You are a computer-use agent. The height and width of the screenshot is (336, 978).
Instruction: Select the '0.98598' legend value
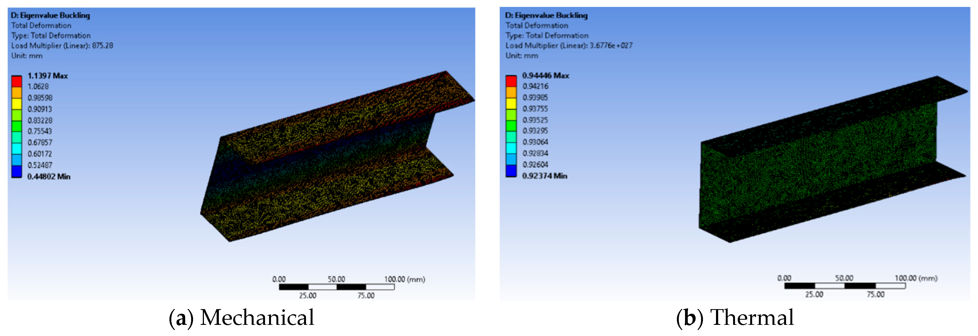(40, 98)
